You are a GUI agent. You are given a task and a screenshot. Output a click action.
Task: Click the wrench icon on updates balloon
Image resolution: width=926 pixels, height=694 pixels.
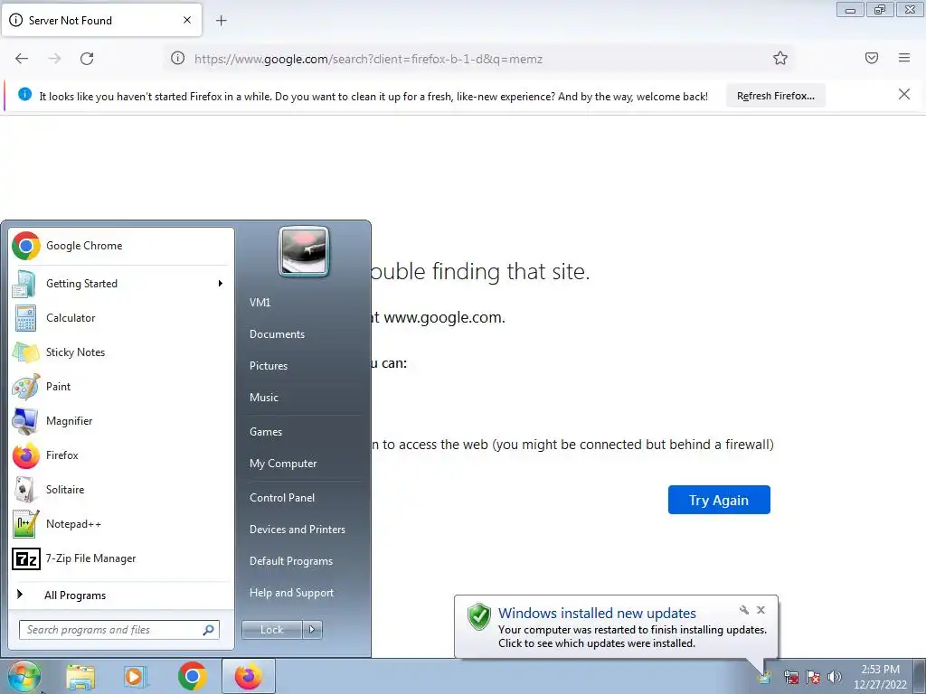(x=744, y=610)
